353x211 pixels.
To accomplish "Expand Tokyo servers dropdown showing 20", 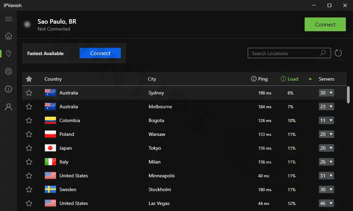I will pos(326,148).
